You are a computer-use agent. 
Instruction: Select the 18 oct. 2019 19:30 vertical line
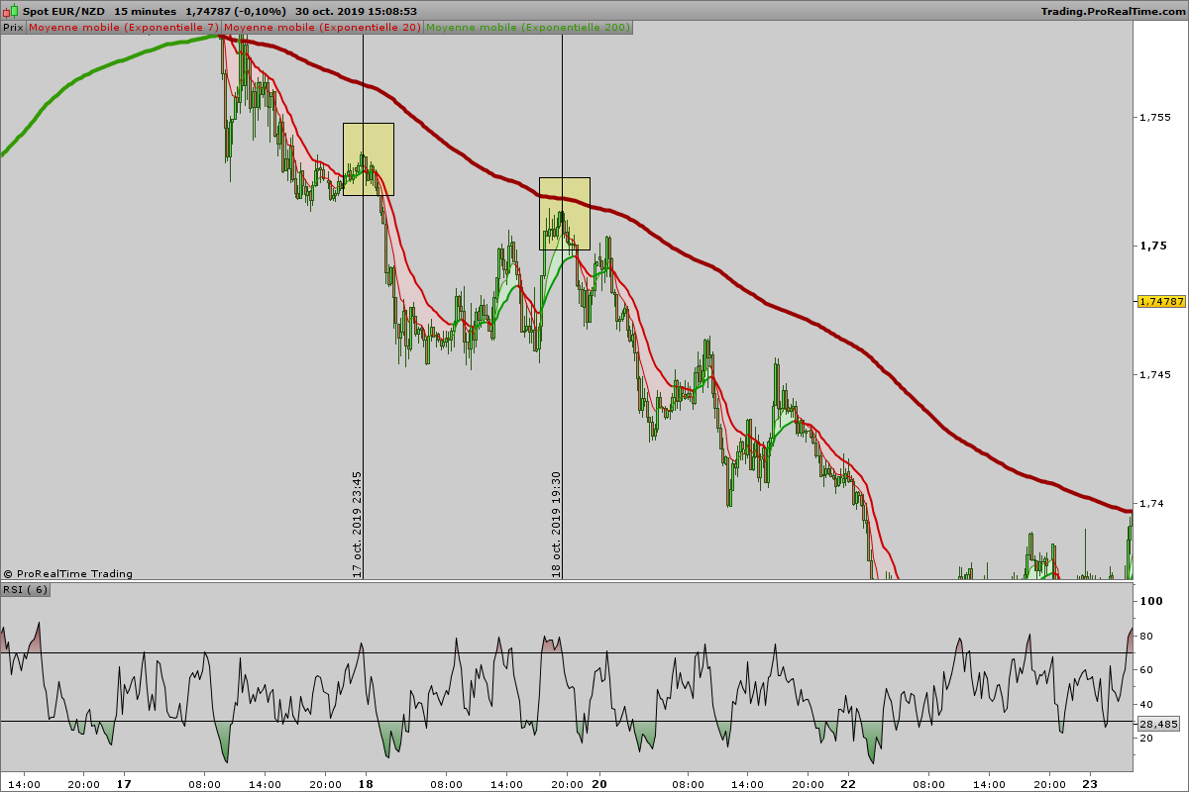(x=562, y=307)
